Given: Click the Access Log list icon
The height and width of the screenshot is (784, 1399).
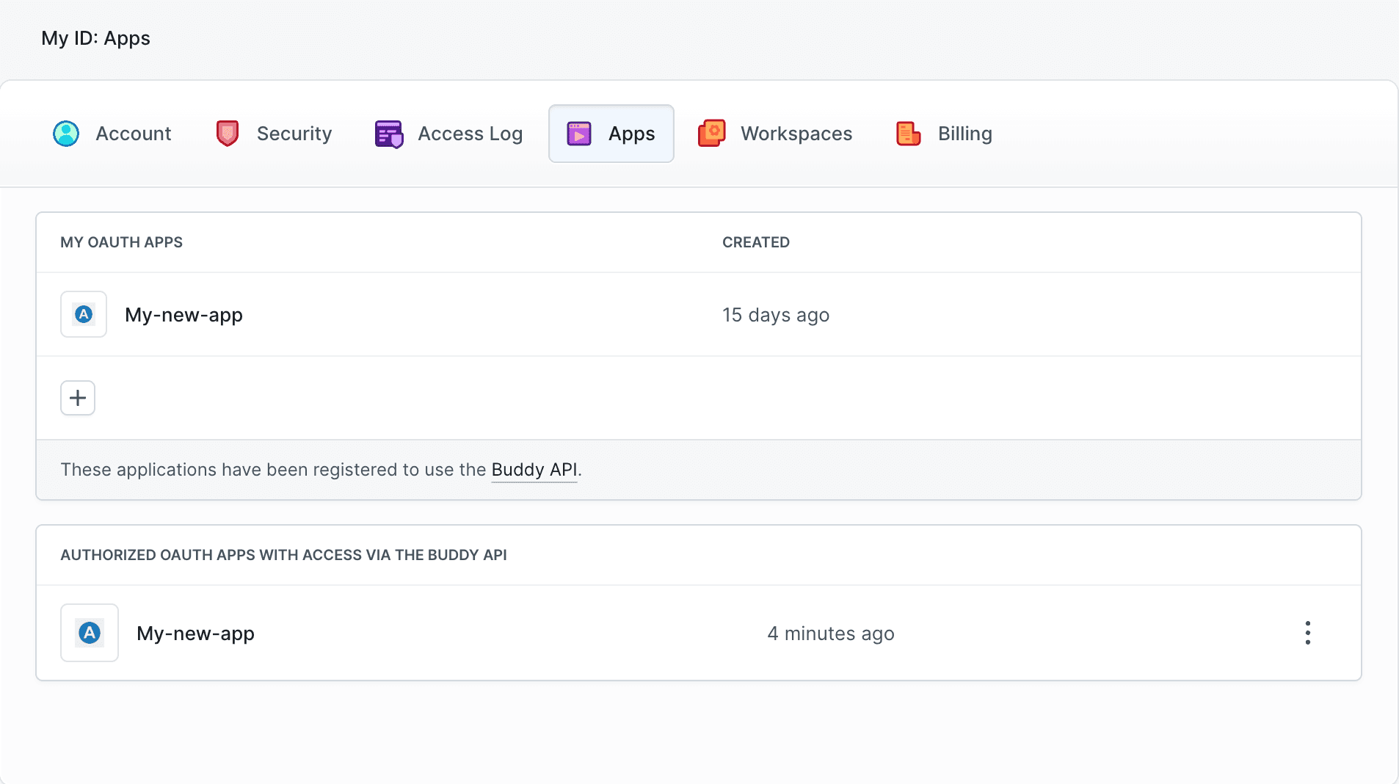Looking at the screenshot, I should pyautogui.click(x=388, y=133).
